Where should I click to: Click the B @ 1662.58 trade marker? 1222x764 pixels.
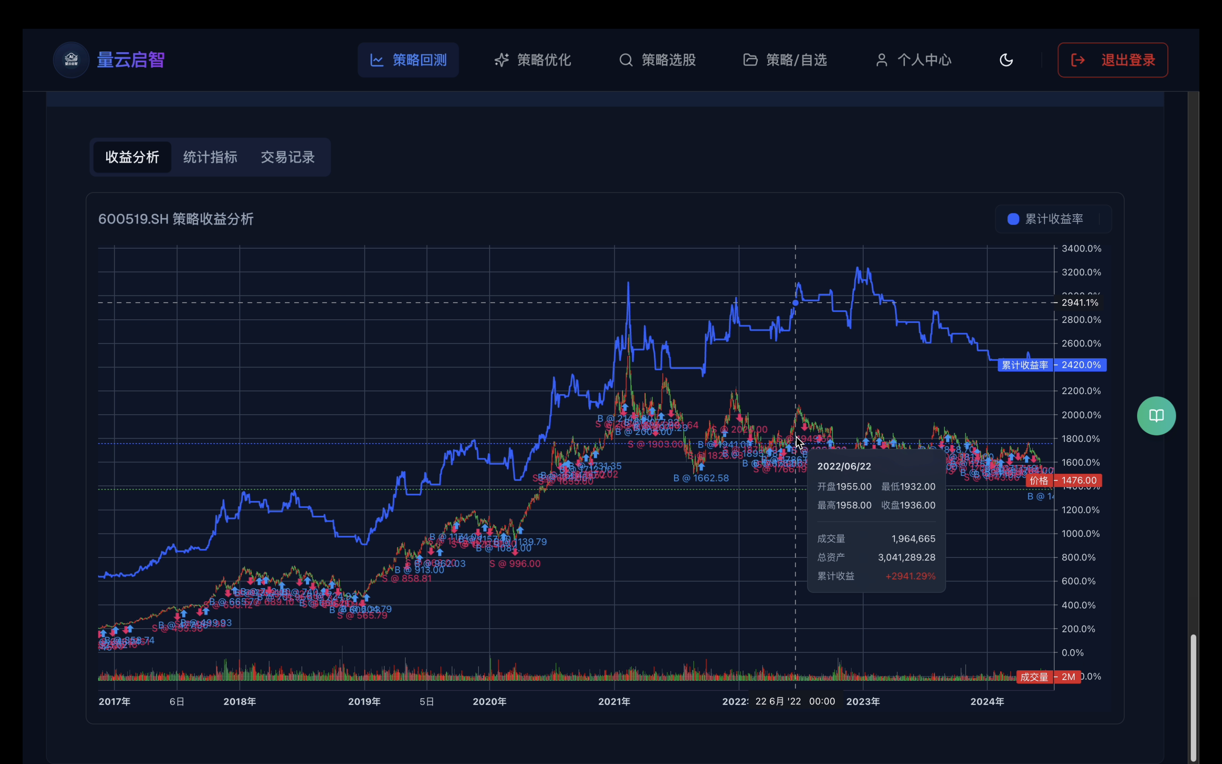(x=701, y=478)
